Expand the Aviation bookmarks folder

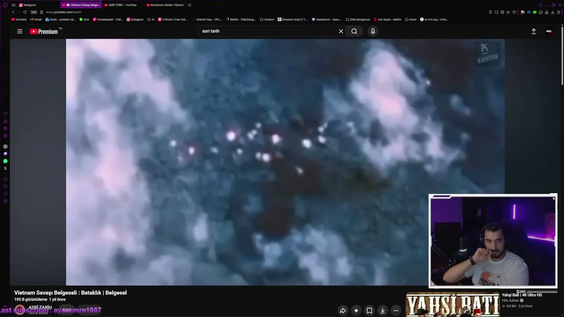click(x=267, y=19)
